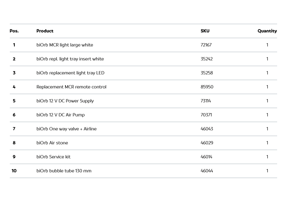Viewport: 289px width, 214px height.
Task: Select biOrb 12 V DC Power Supply
Action: coord(65,101)
